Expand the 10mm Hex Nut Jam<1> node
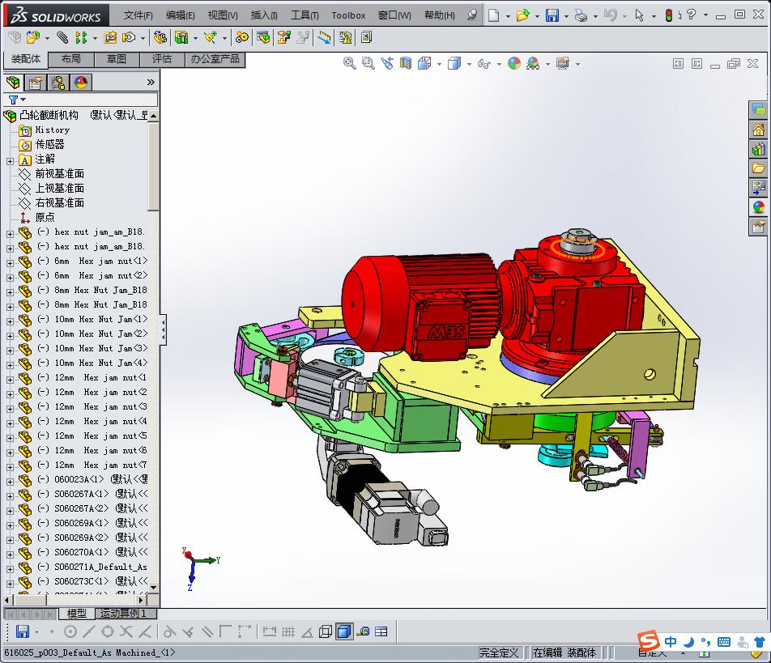The width and height of the screenshot is (771, 663). click(10, 321)
